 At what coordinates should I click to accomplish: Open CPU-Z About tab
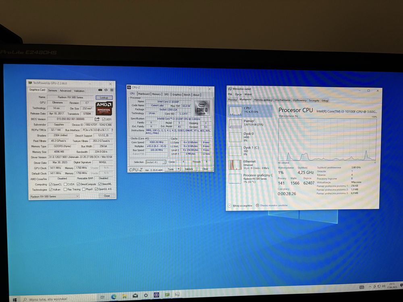pyautogui.click(x=196, y=95)
